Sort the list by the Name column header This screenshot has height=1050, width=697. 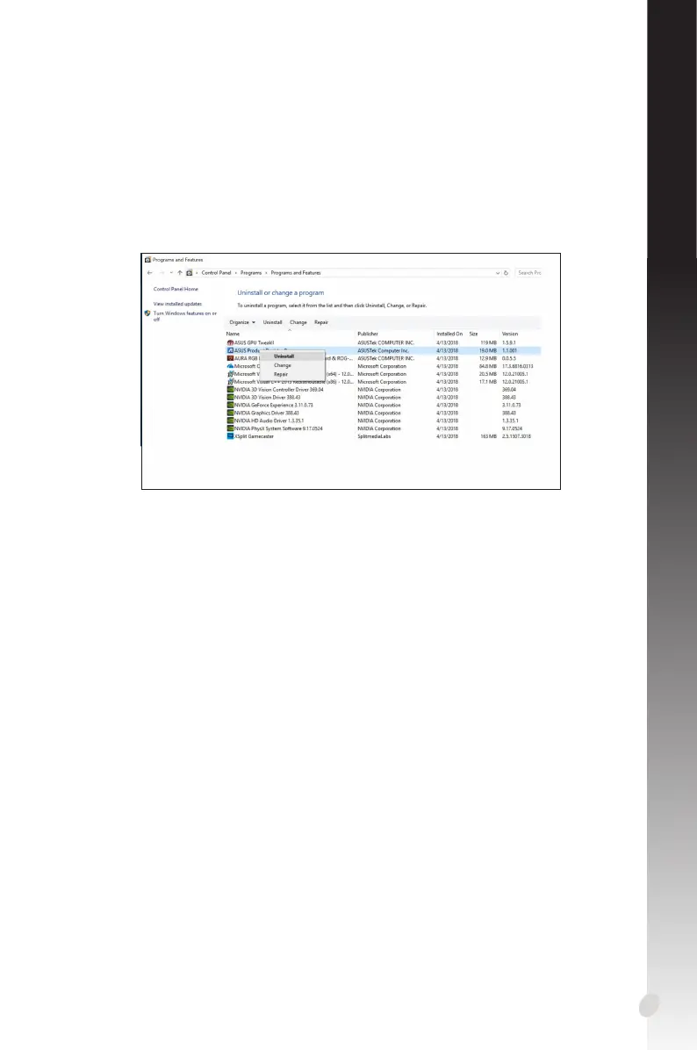(233, 334)
